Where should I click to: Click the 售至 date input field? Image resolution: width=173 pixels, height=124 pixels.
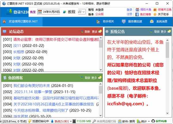point(49,12)
